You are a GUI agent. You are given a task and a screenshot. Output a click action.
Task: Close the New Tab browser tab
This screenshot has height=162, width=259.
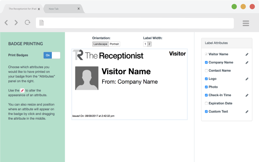pyautogui.click(x=79, y=9)
